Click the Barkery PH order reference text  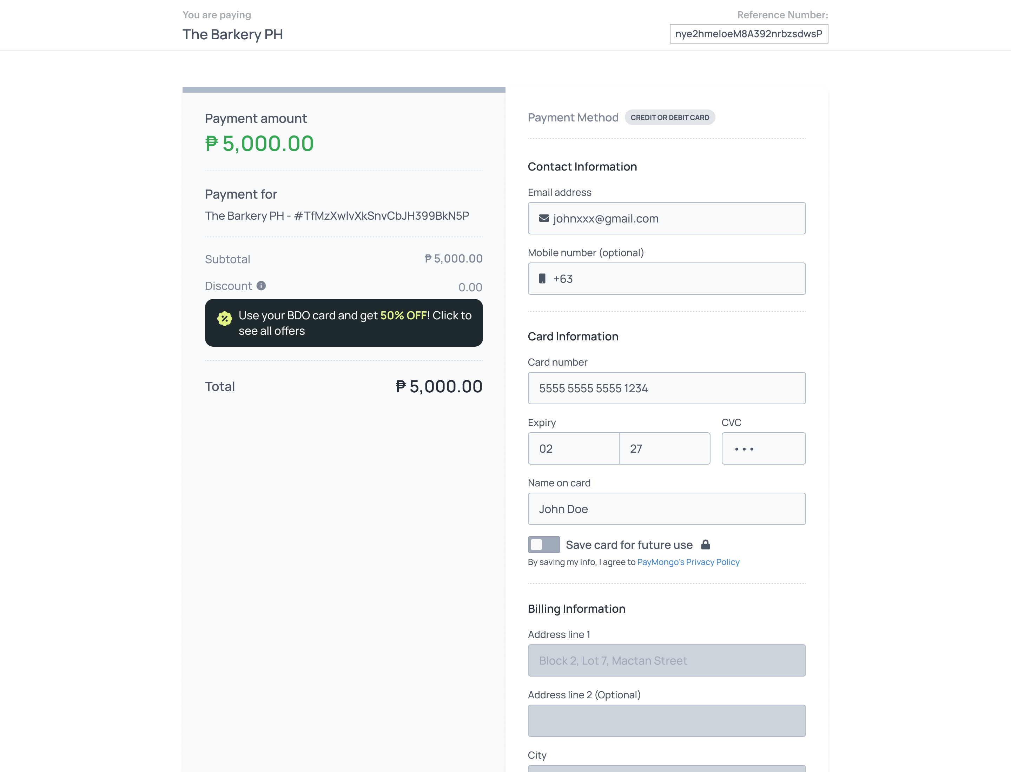[x=337, y=216]
